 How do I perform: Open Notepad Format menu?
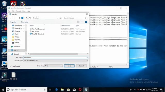(x=18, y=11)
